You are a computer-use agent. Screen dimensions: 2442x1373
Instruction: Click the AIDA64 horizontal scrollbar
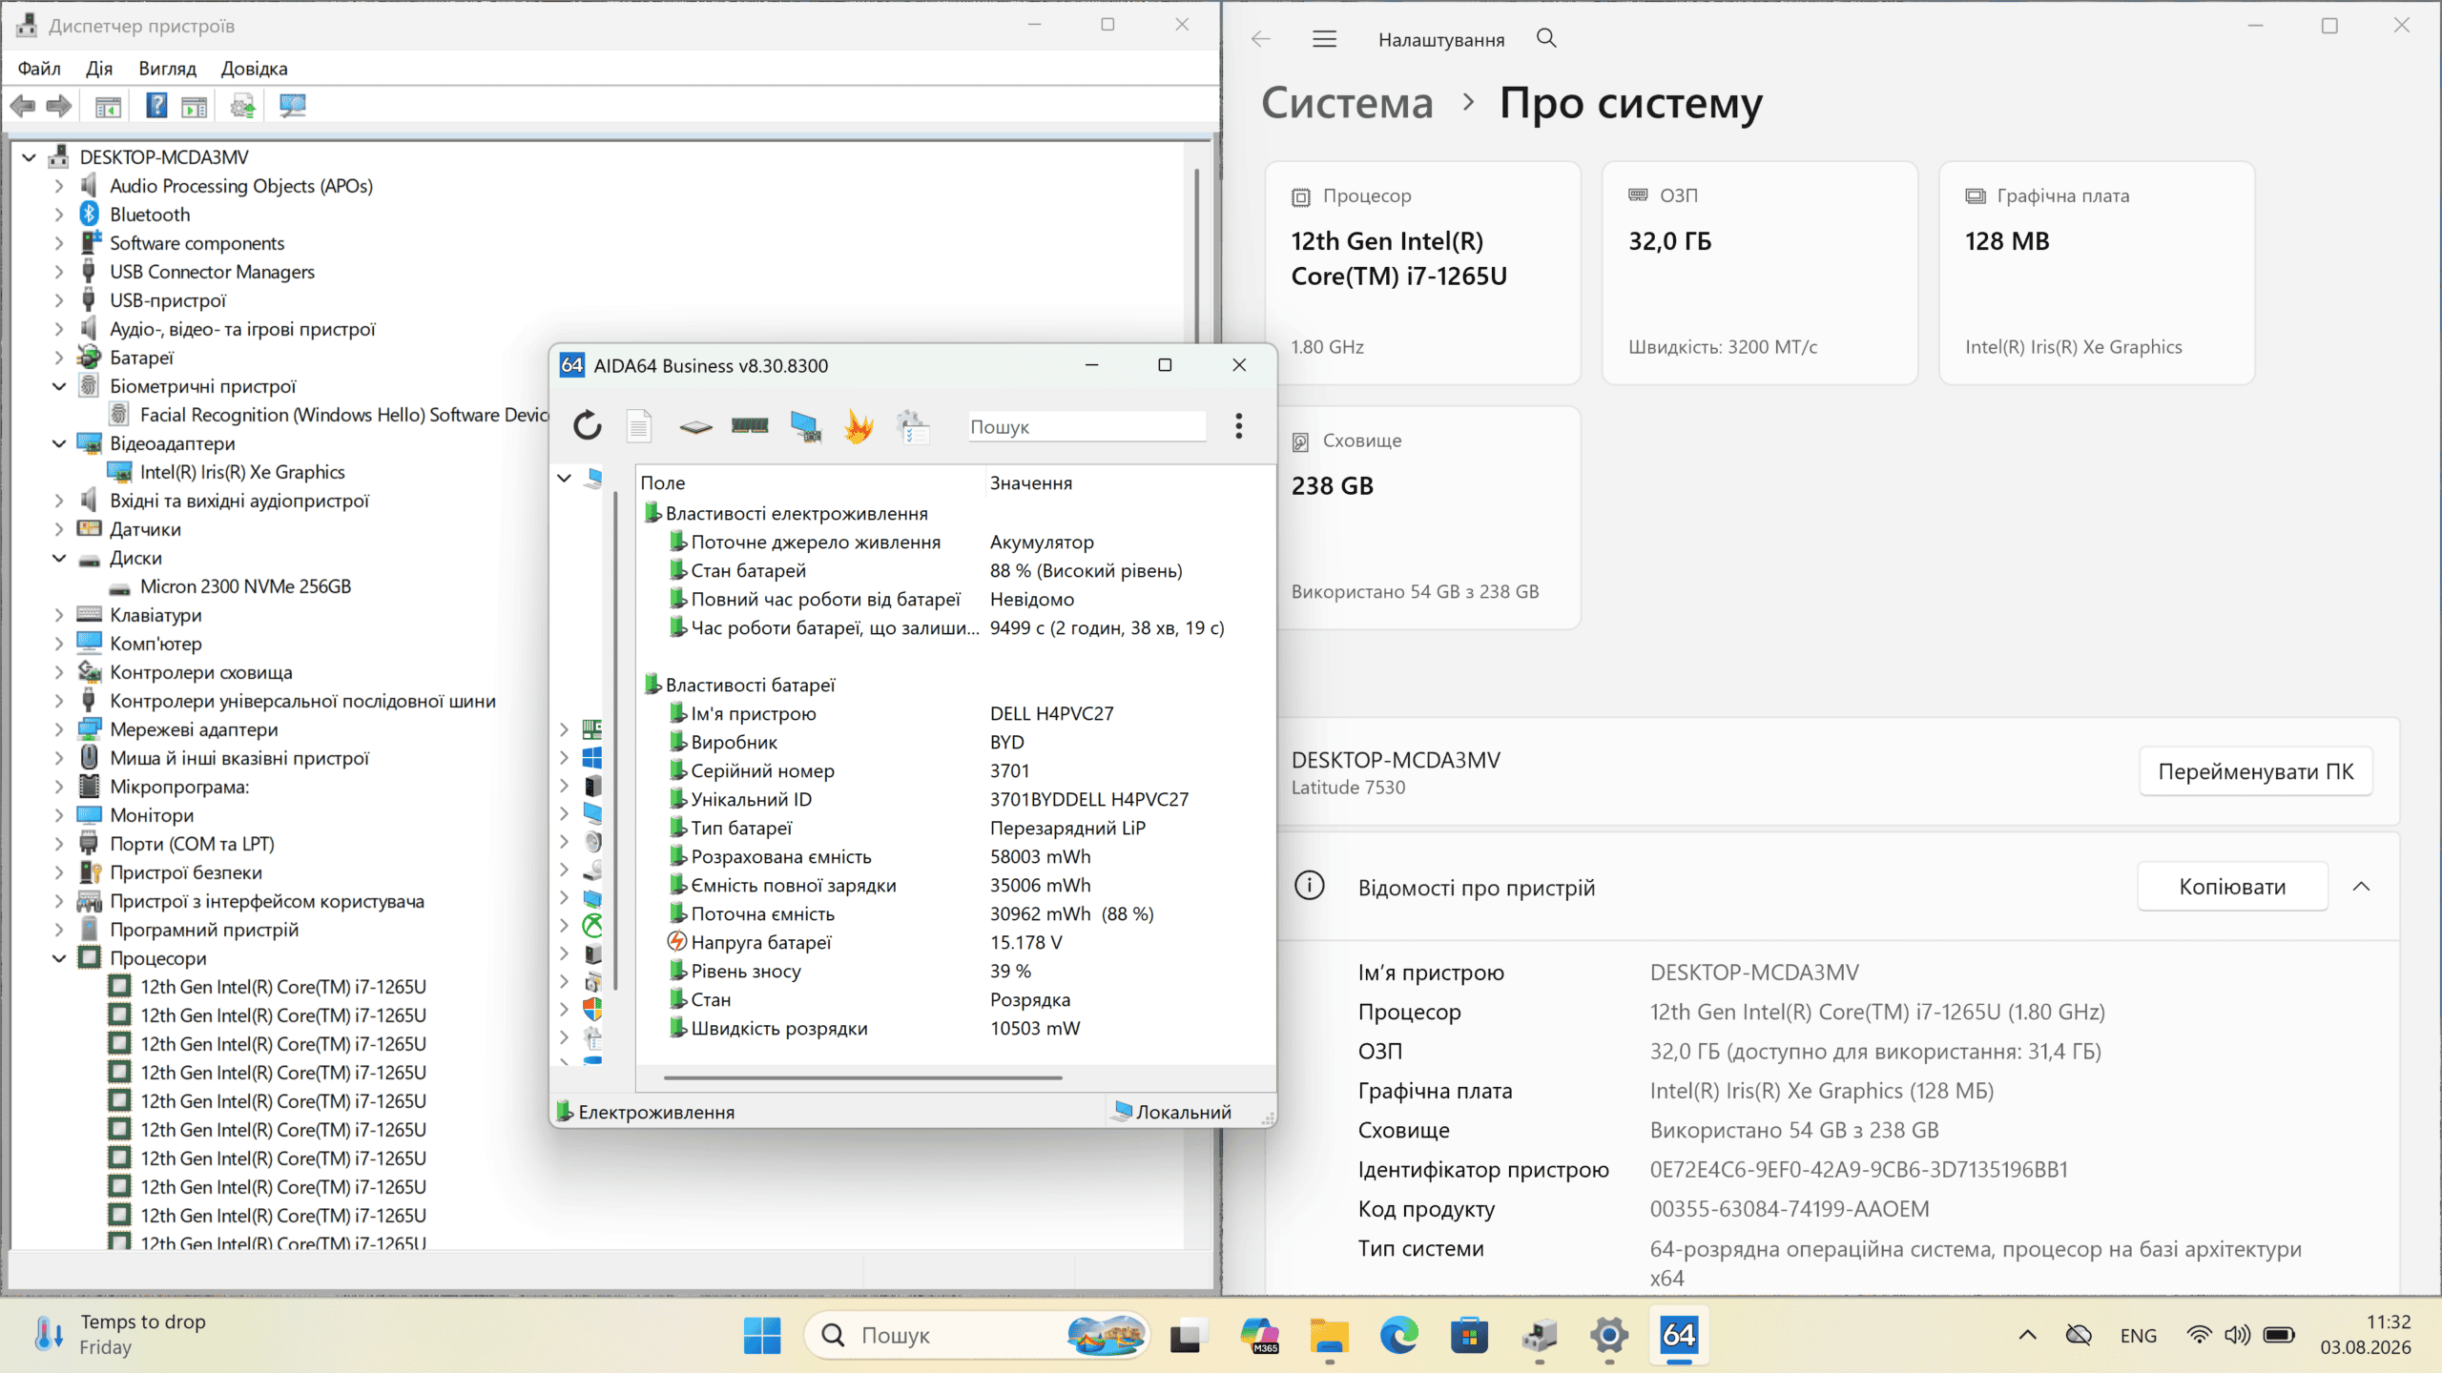point(862,1077)
